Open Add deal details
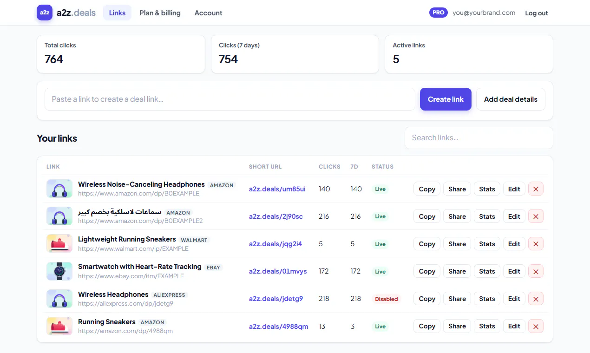590x353 pixels. [x=511, y=99]
